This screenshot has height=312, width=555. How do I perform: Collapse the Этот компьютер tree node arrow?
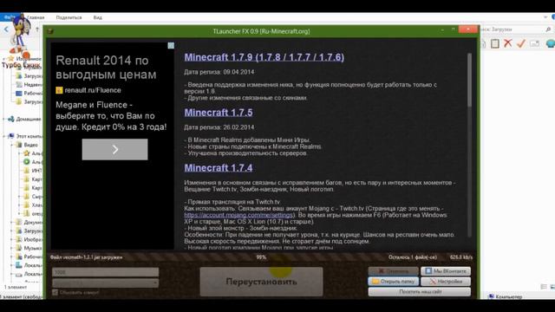(3, 136)
